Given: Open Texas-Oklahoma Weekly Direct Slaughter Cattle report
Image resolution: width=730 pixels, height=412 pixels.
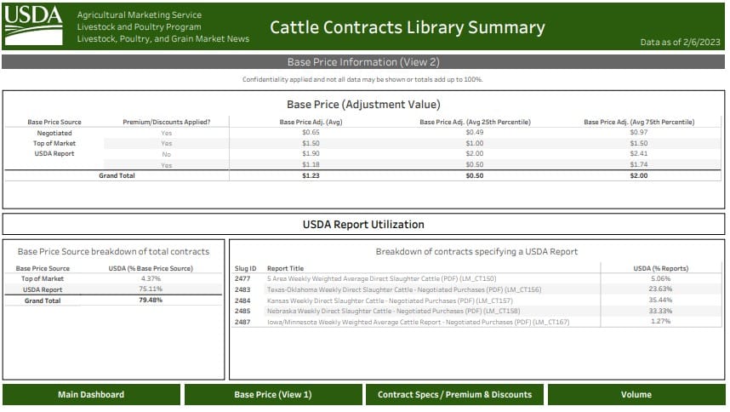Looking at the screenshot, I should pyautogui.click(x=404, y=289).
